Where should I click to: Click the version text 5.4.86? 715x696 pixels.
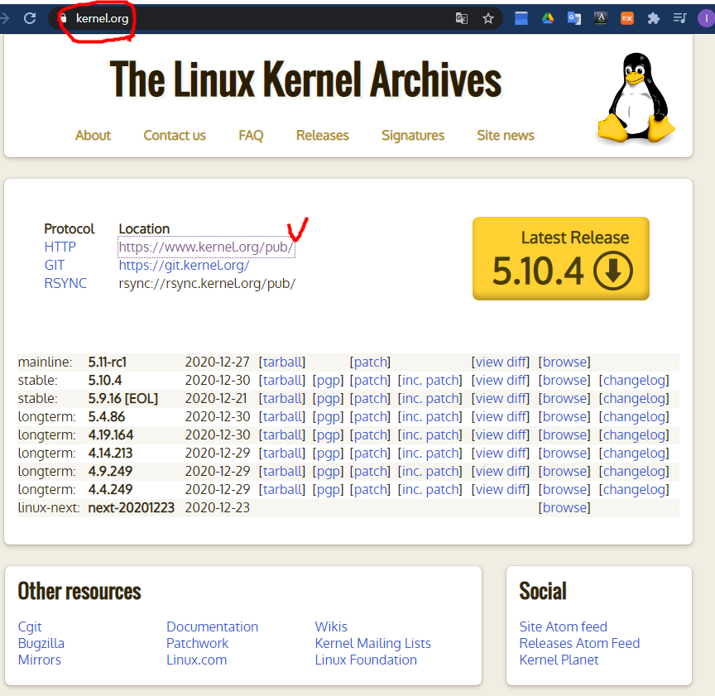tap(106, 417)
